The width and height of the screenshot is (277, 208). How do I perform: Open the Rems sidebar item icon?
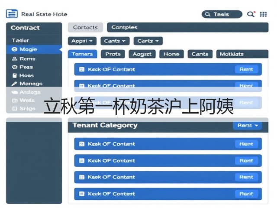point(14,58)
